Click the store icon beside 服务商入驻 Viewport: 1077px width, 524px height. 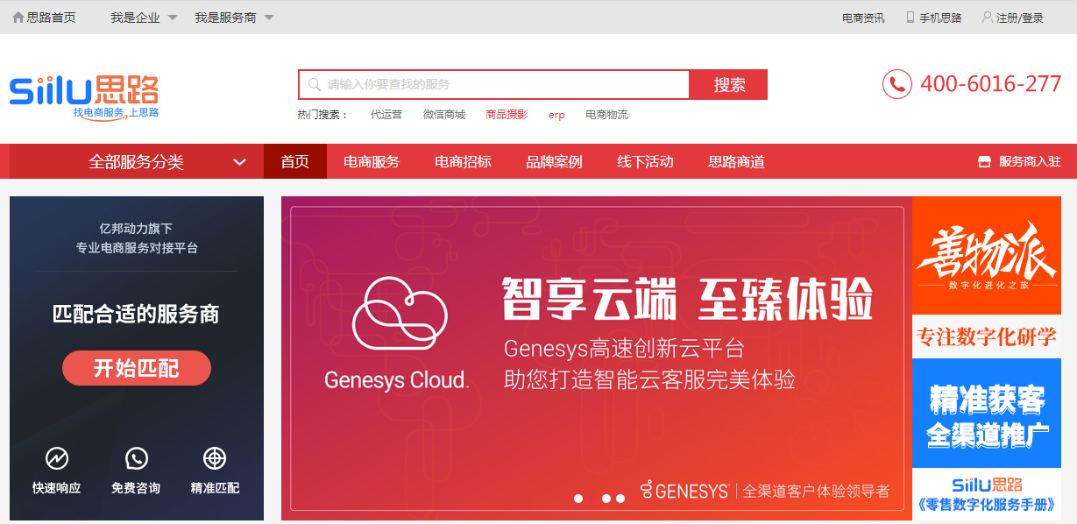pyautogui.click(x=984, y=162)
